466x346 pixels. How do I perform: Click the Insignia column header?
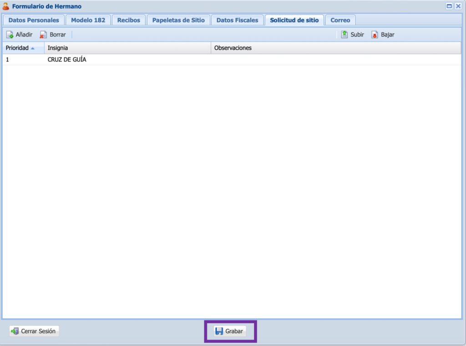(x=58, y=48)
